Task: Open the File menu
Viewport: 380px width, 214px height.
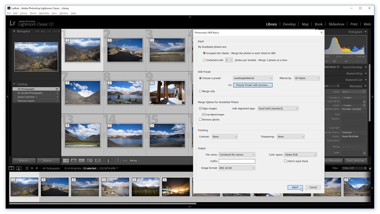Action: (9, 13)
